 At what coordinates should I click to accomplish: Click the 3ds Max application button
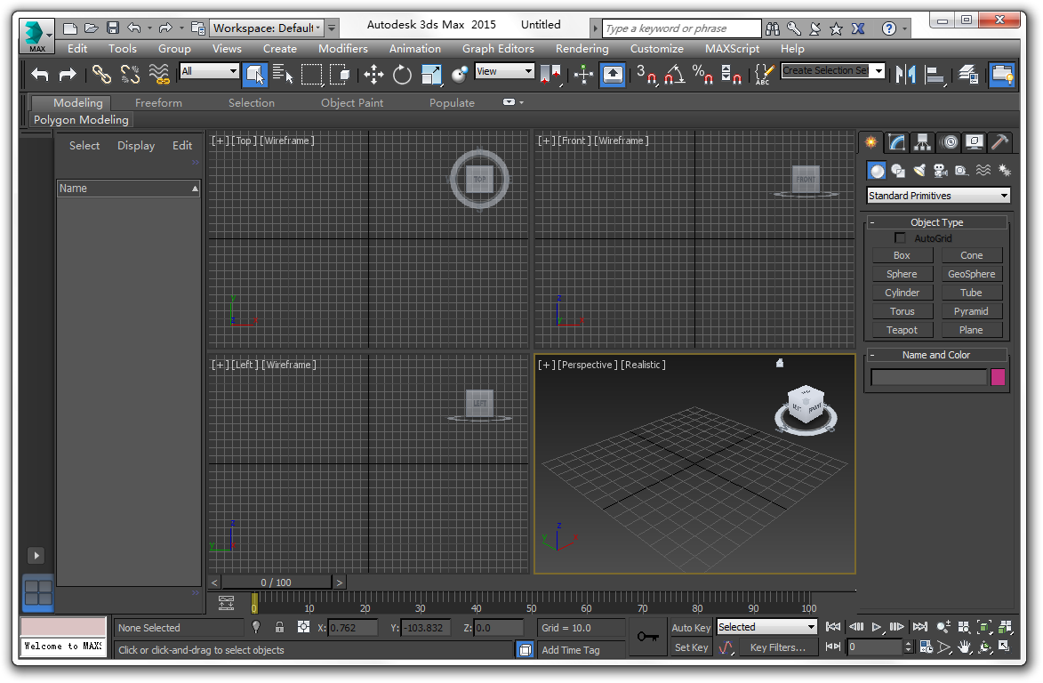36,36
